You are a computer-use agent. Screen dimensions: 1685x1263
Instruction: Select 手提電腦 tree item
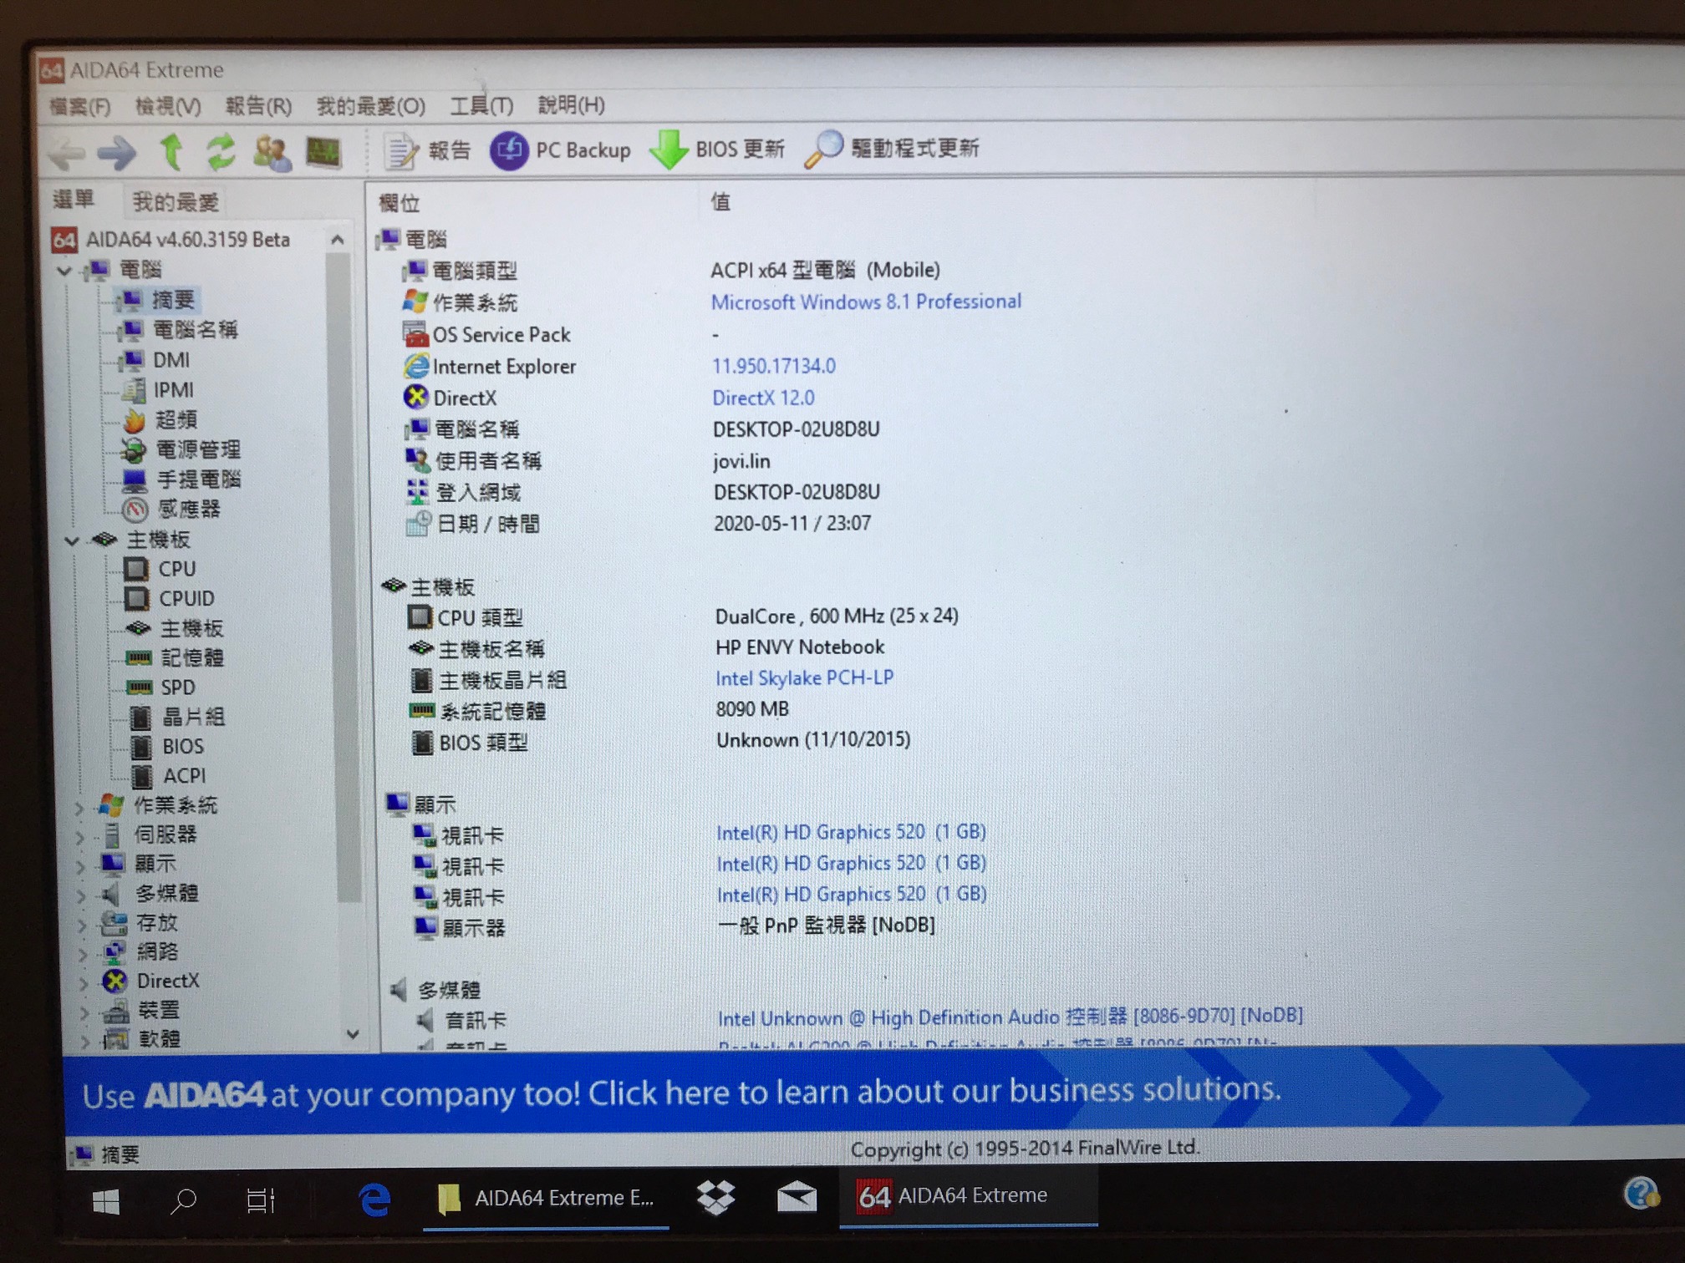click(x=182, y=479)
